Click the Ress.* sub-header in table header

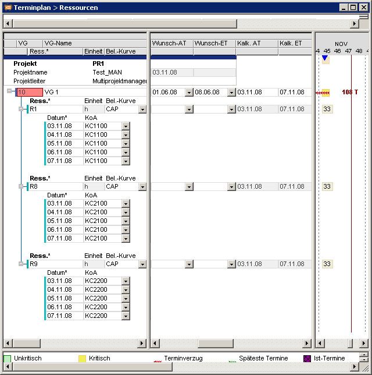point(55,51)
